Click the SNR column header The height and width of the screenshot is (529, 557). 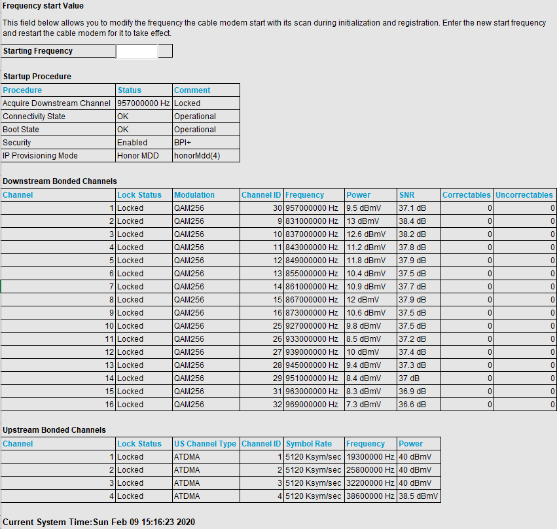(406, 195)
